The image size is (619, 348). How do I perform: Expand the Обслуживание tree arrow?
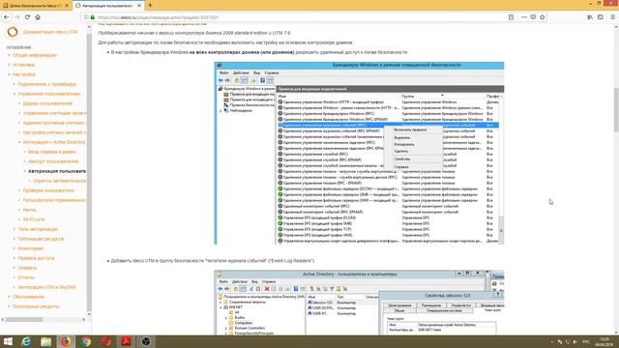point(9,297)
